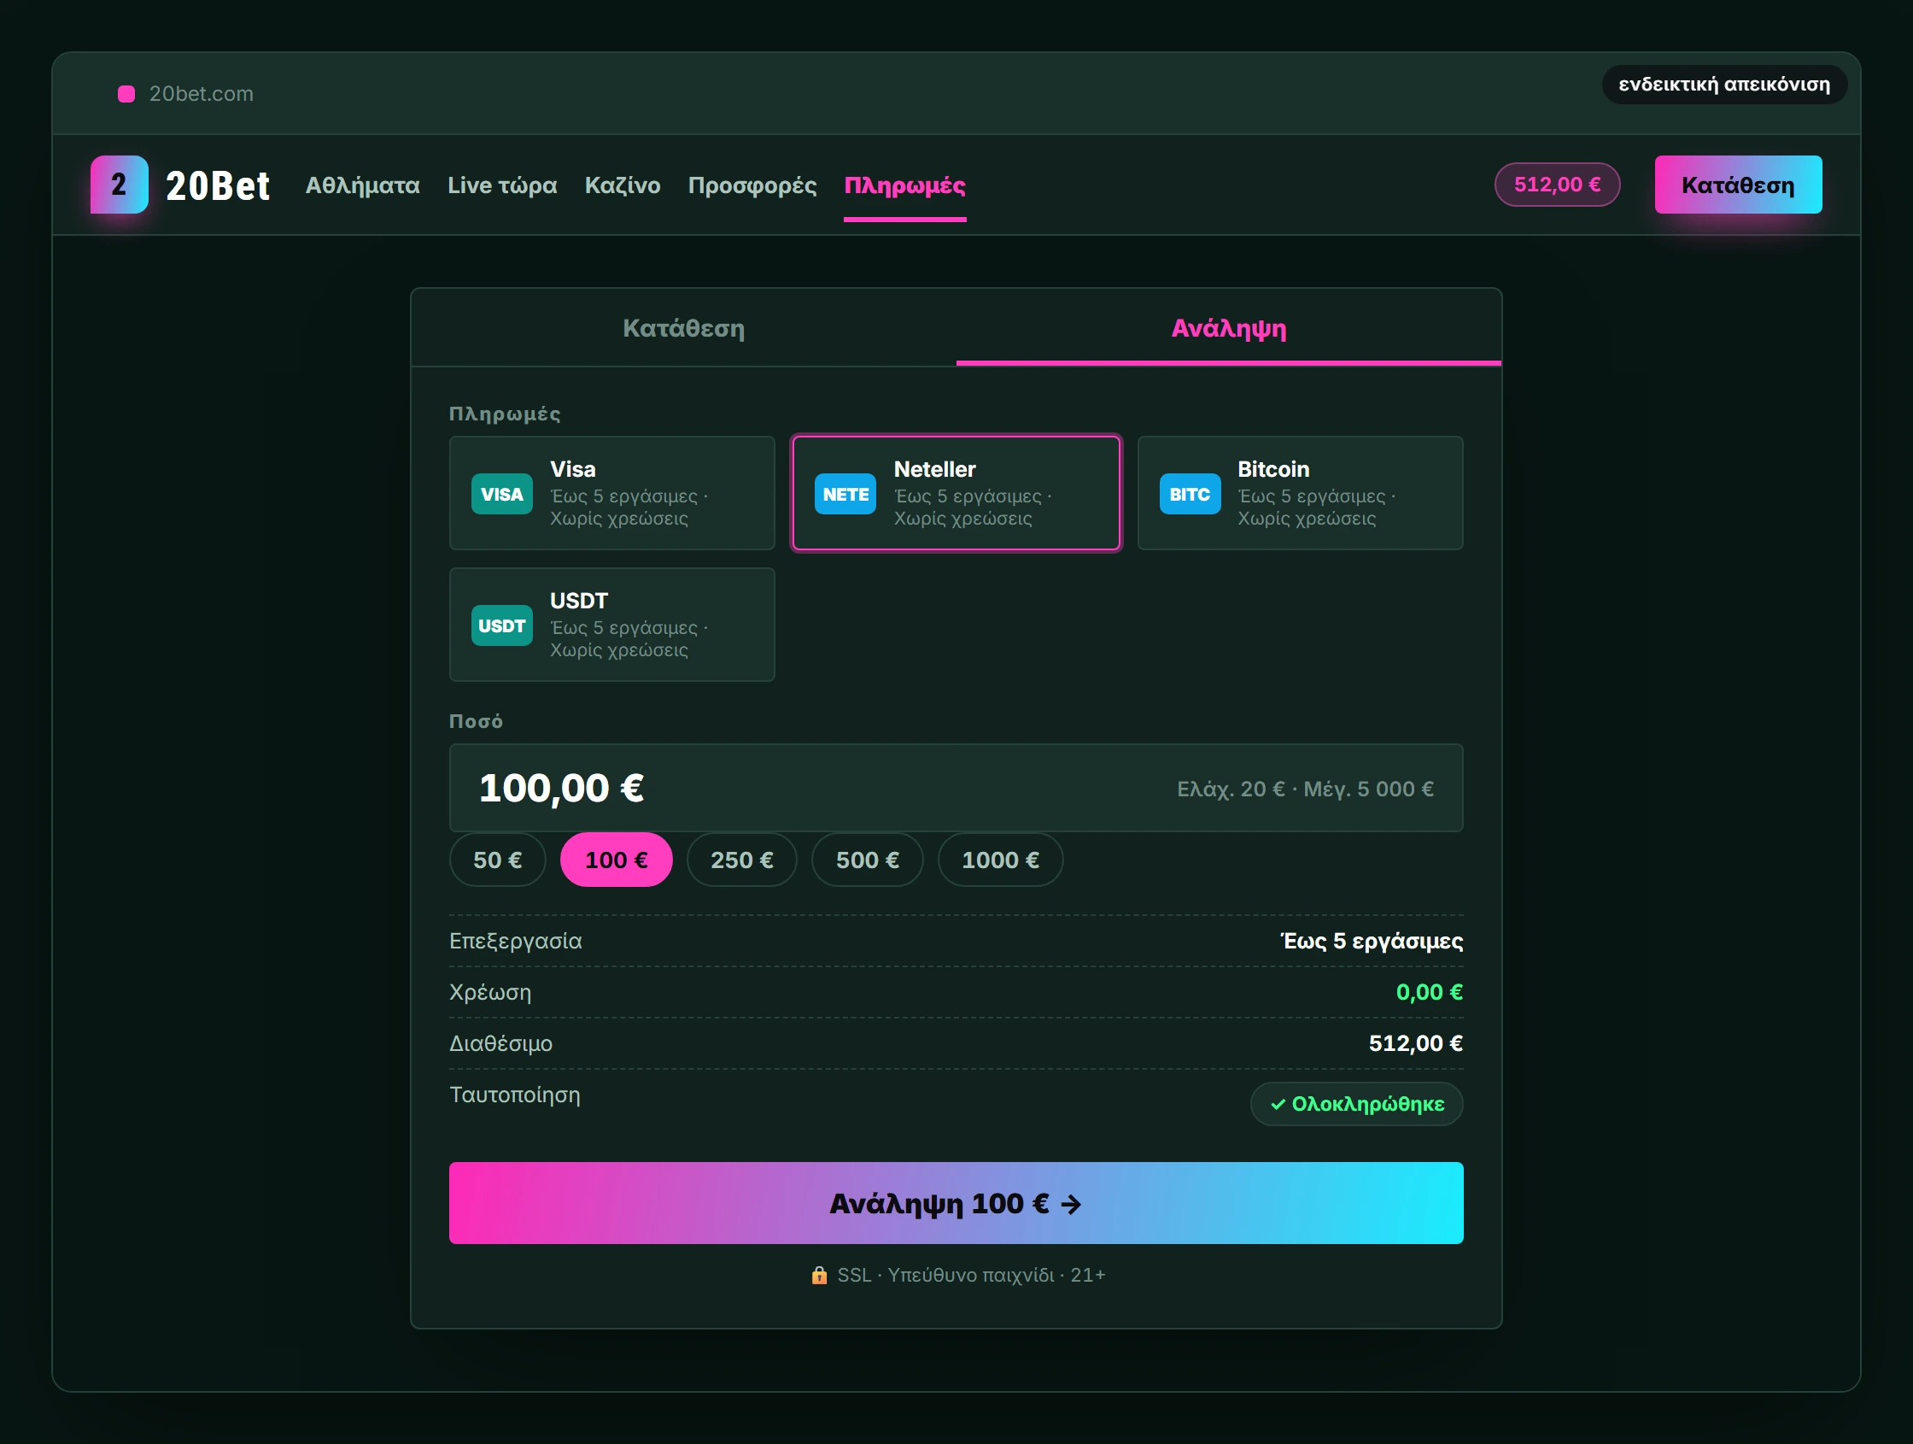This screenshot has height=1444, width=1913.
Task: Click the Ανάληψη 100 € submit button
Action: 956,1204
